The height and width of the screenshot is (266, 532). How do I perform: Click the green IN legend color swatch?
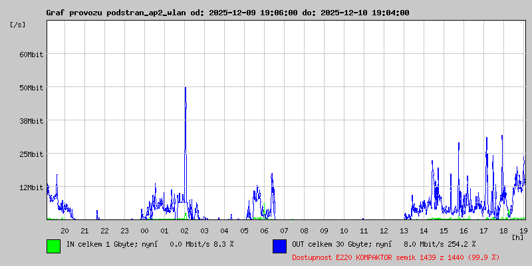tap(54, 246)
